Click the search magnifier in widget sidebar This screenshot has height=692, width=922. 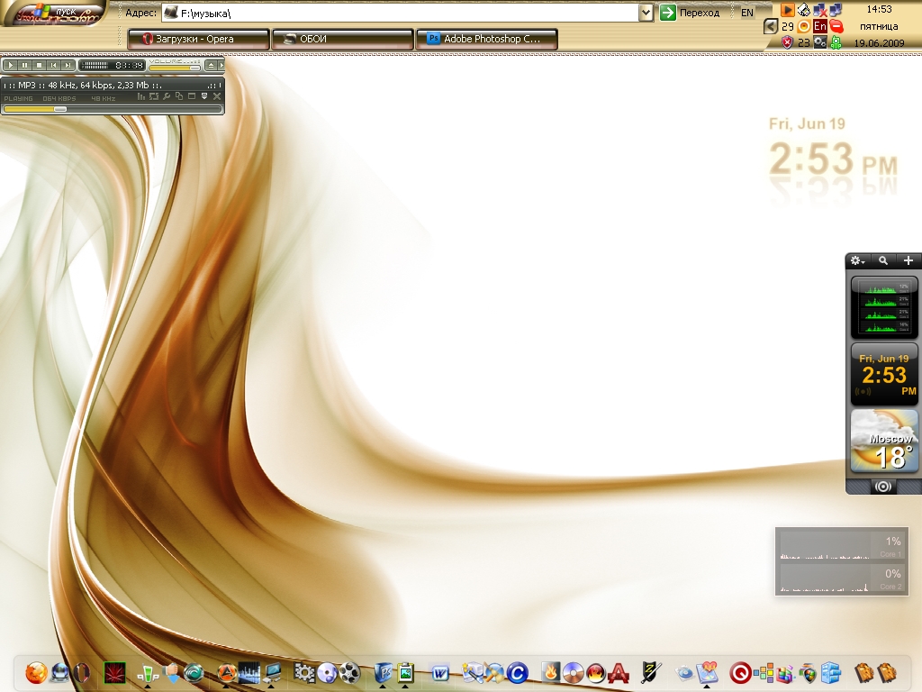883,260
